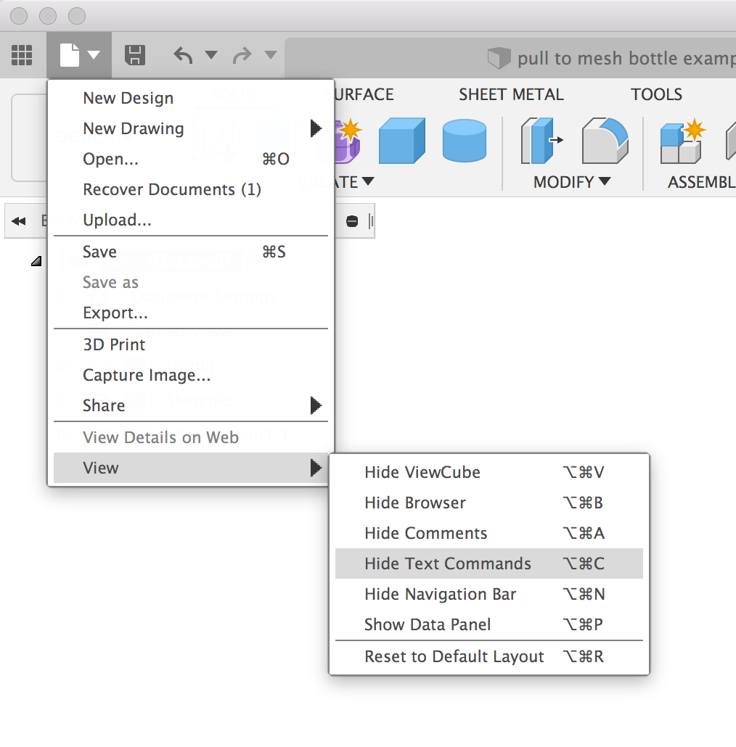Select Recover Documents (1)
This screenshot has width=736, height=747.
pos(191,189)
